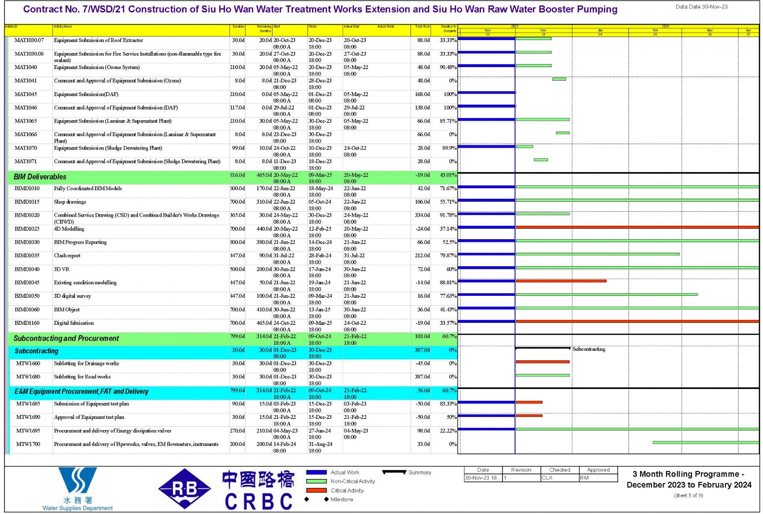Click the red Gantt bar for Existing condition modelling
This screenshot has width=763, height=514.
[561, 281]
